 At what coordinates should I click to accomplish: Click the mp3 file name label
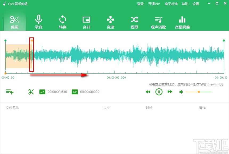(186, 84)
